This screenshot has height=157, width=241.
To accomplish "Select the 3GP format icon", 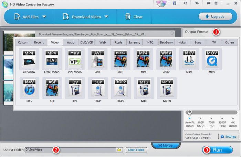I will [x=98, y=88].
